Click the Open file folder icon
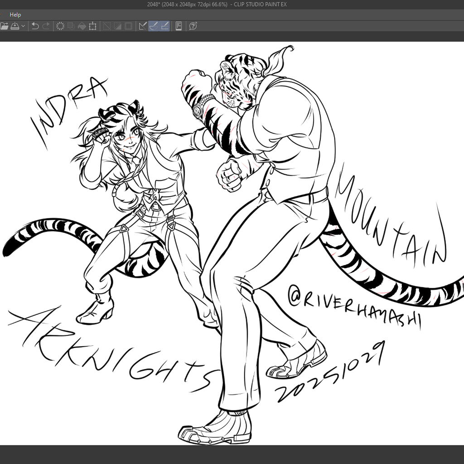Image resolution: width=464 pixels, height=464 pixels. [4, 26]
